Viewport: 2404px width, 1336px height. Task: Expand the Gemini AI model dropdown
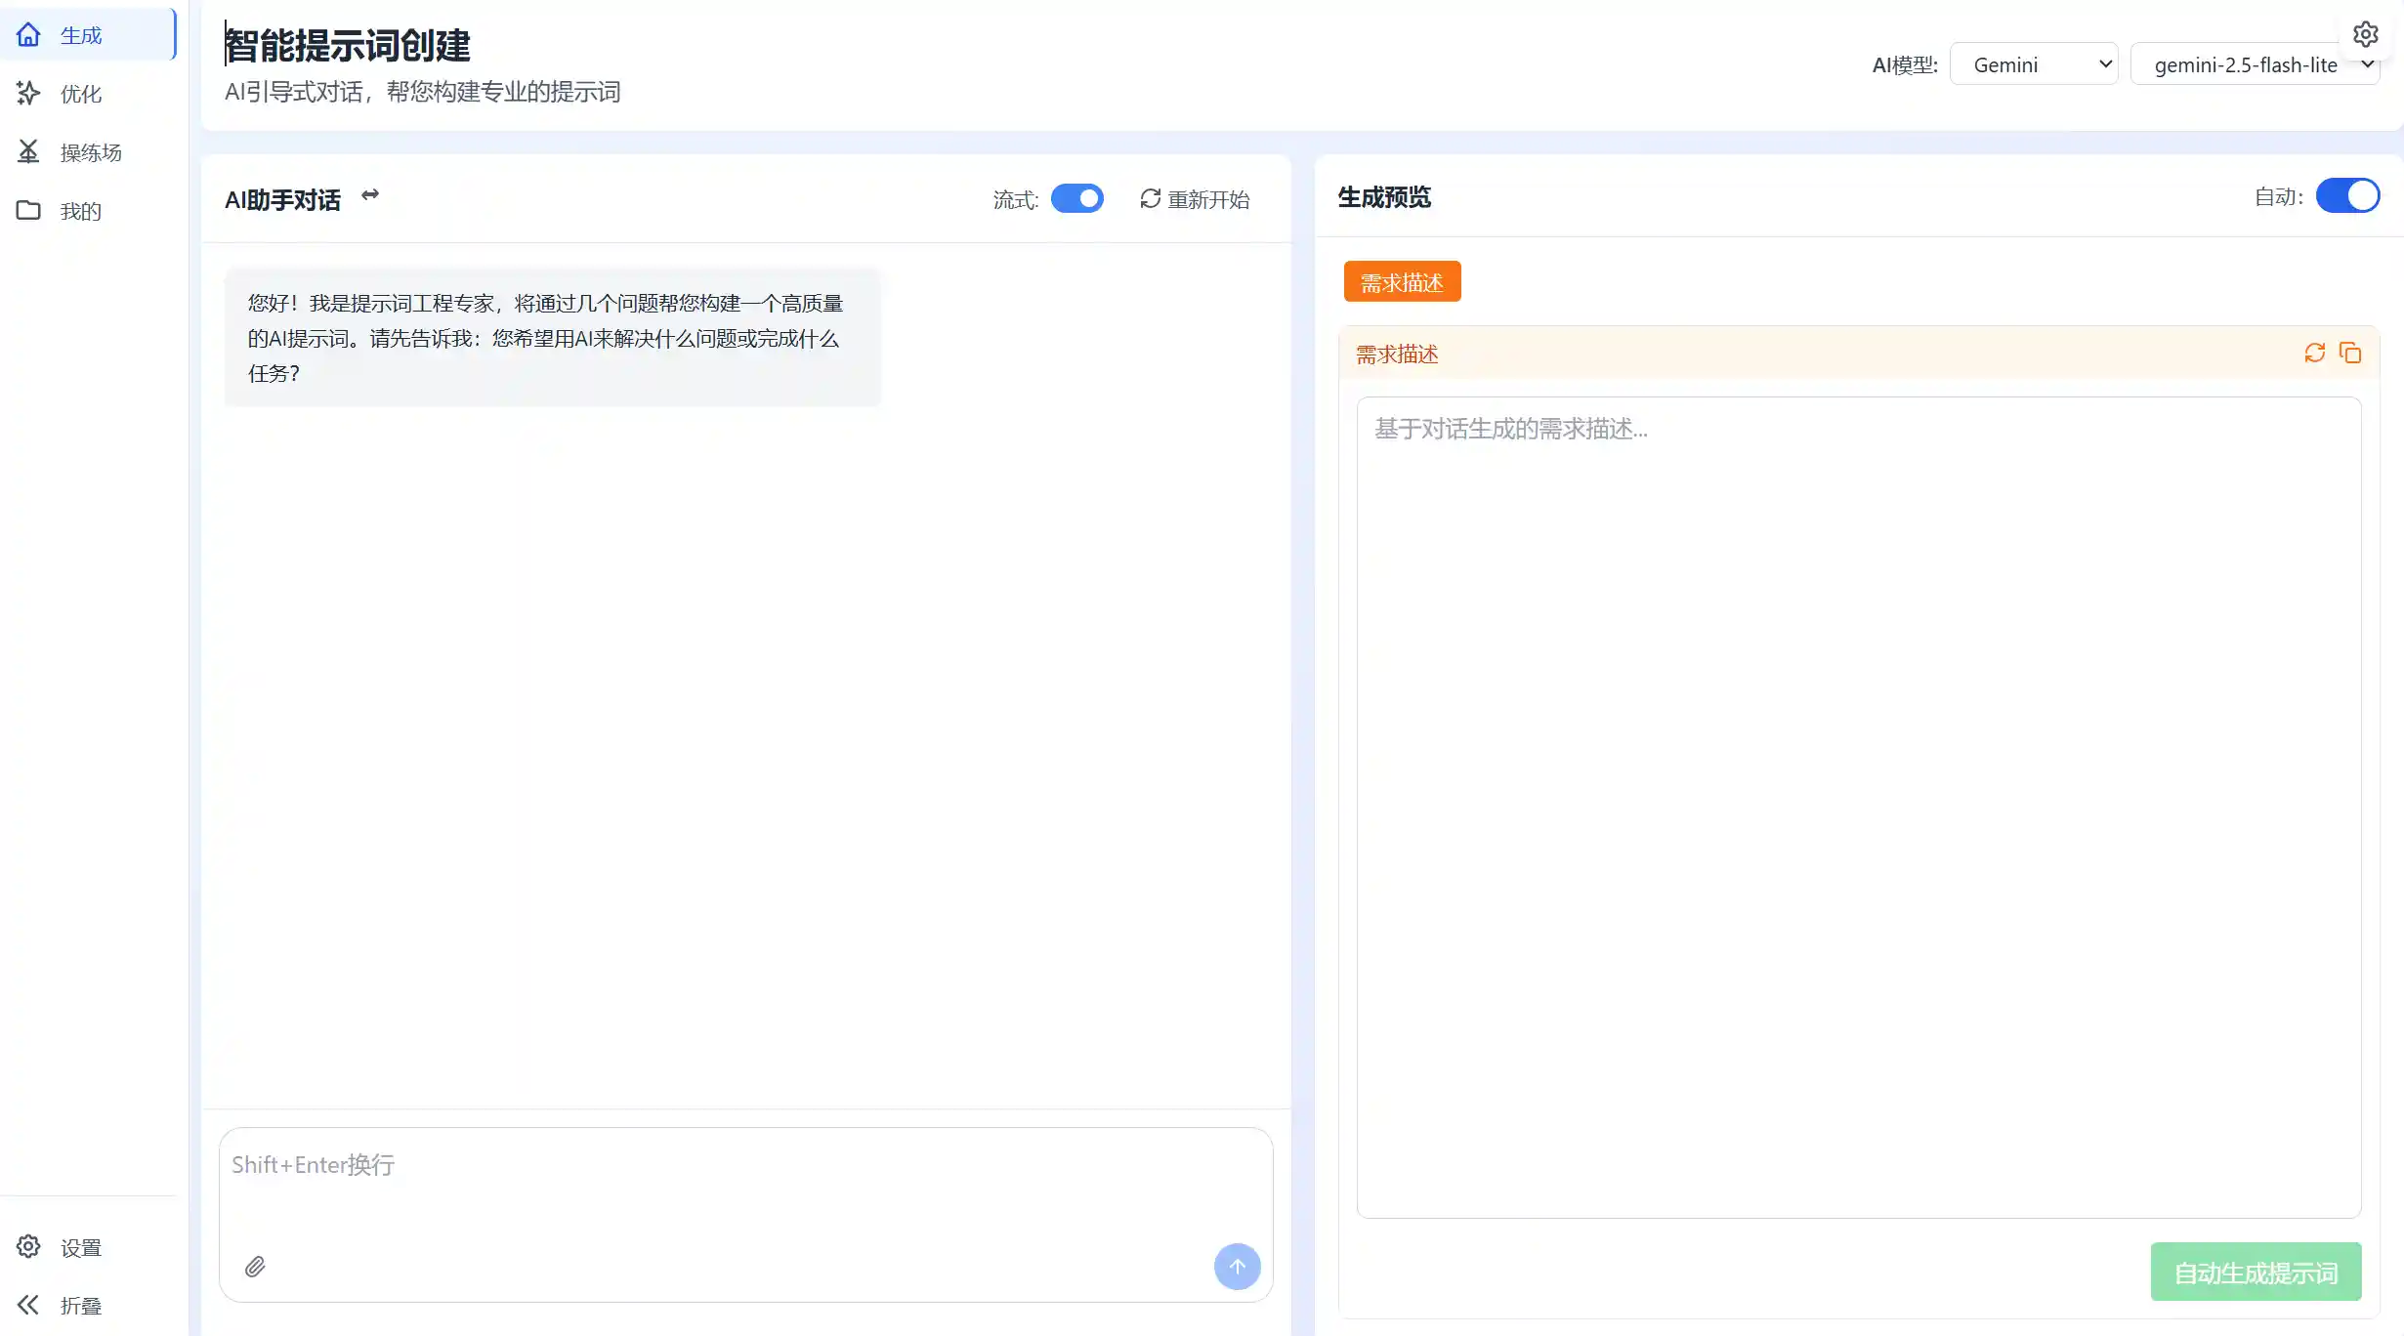point(2034,64)
